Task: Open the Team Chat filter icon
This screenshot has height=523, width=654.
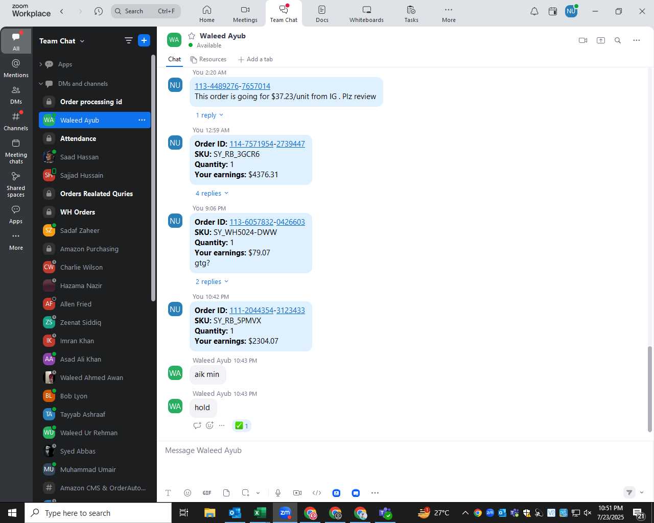Action: (x=129, y=41)
